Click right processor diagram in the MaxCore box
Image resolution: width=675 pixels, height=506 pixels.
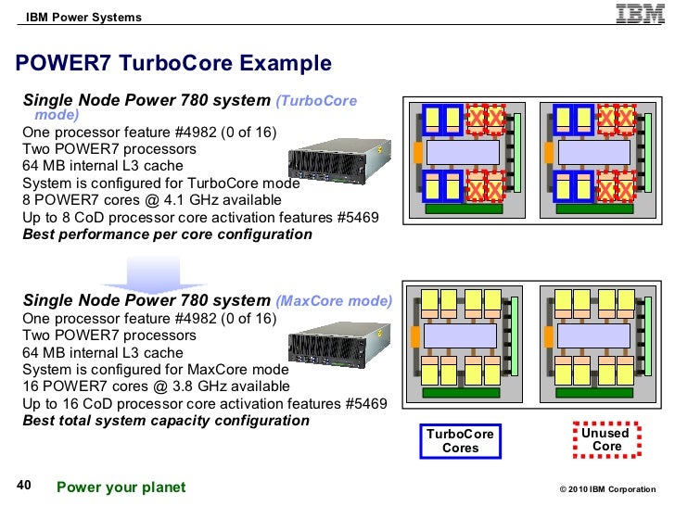click(598, 344)
